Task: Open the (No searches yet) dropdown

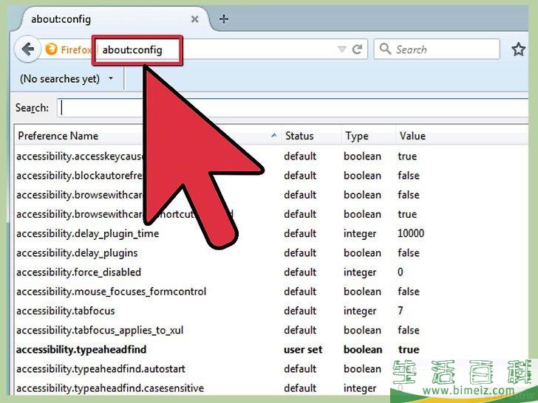Action: (x=67, y=79)
